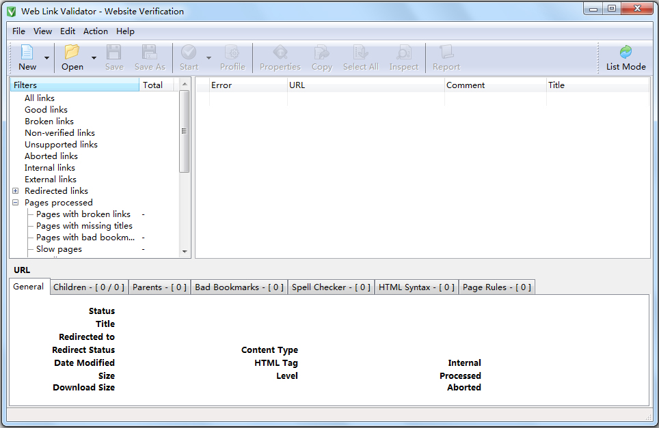Click the Report toolbar icon

coord(446,52)
